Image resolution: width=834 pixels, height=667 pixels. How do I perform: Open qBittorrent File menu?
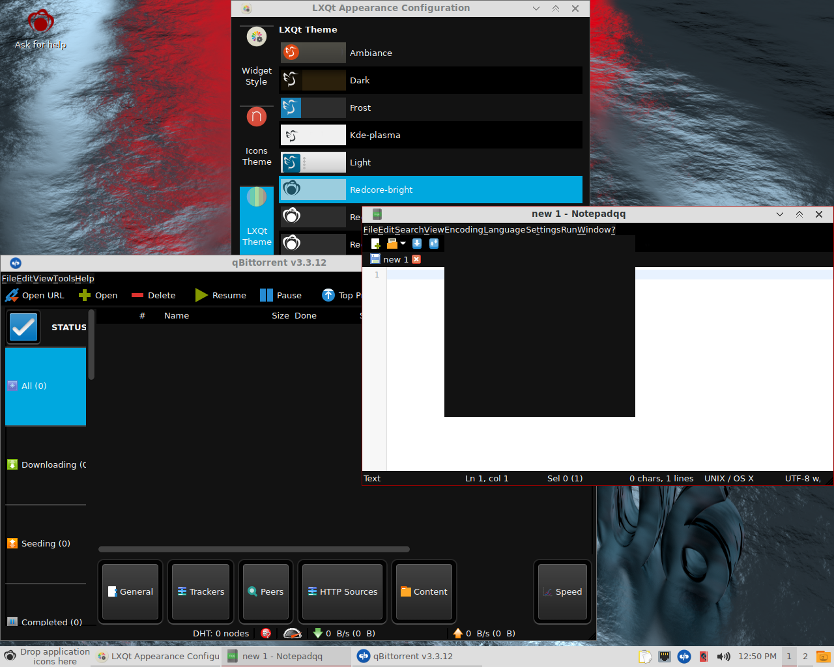(x=8, y=278)
